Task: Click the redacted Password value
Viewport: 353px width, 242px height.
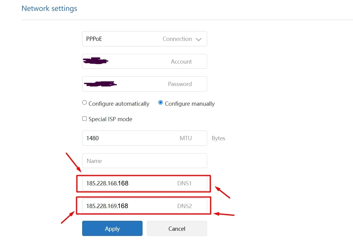Action: point(100,84)
